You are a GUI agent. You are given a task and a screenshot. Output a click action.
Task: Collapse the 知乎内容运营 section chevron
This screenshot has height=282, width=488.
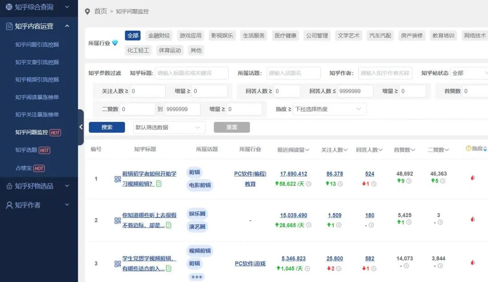tap(67, 26)
